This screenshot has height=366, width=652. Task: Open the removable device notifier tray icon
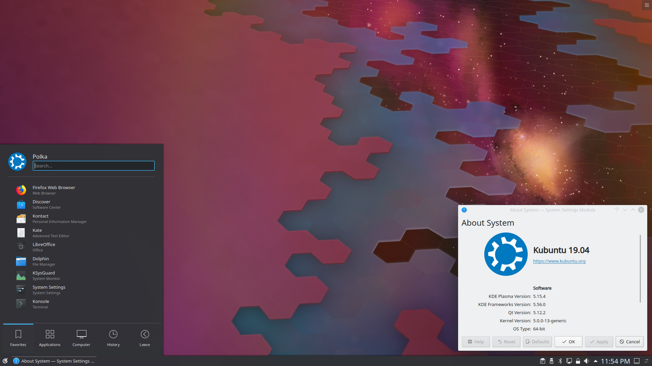pyautogui.click(x=551, y=361)
